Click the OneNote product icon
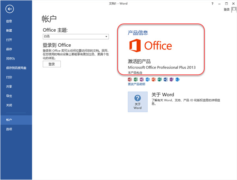 [142, 80]
